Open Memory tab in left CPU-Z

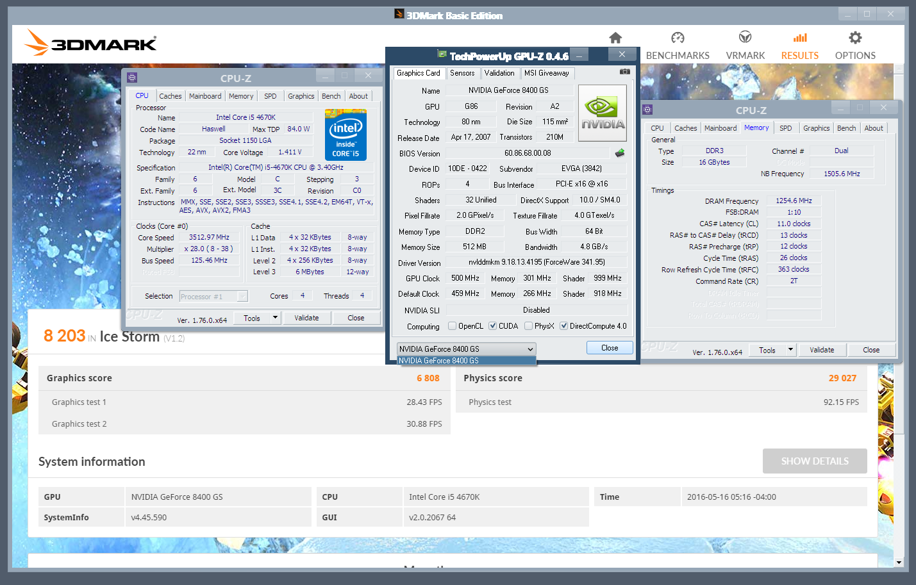coord(241,96)
